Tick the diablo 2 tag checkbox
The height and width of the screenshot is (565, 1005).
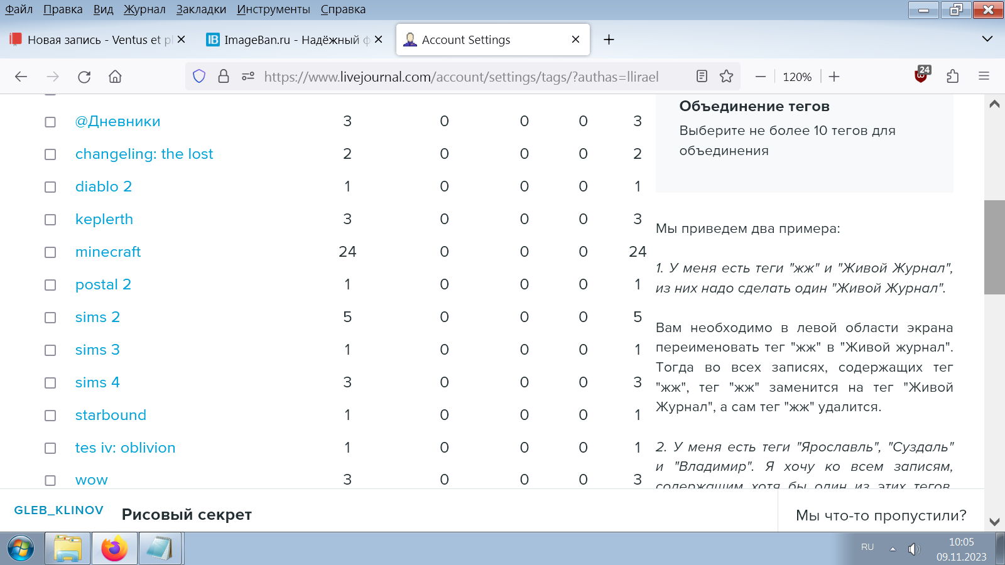50,187
